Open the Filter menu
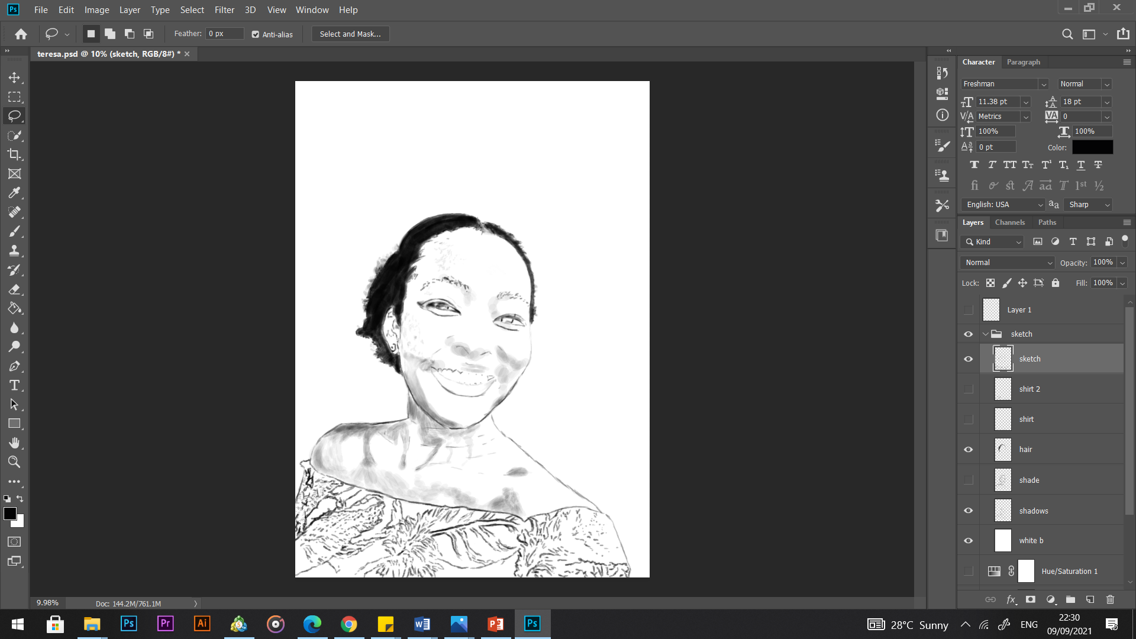Viewport: 1136px width, 639px height. (x=224, y=9)
